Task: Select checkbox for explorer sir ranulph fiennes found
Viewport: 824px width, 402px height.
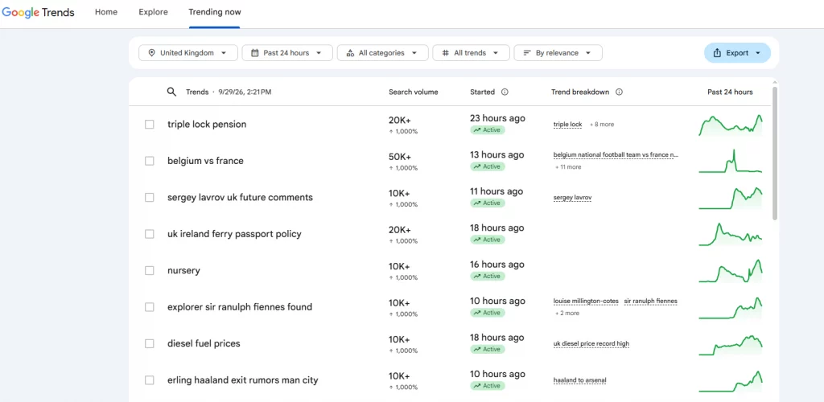Action: 150,307
